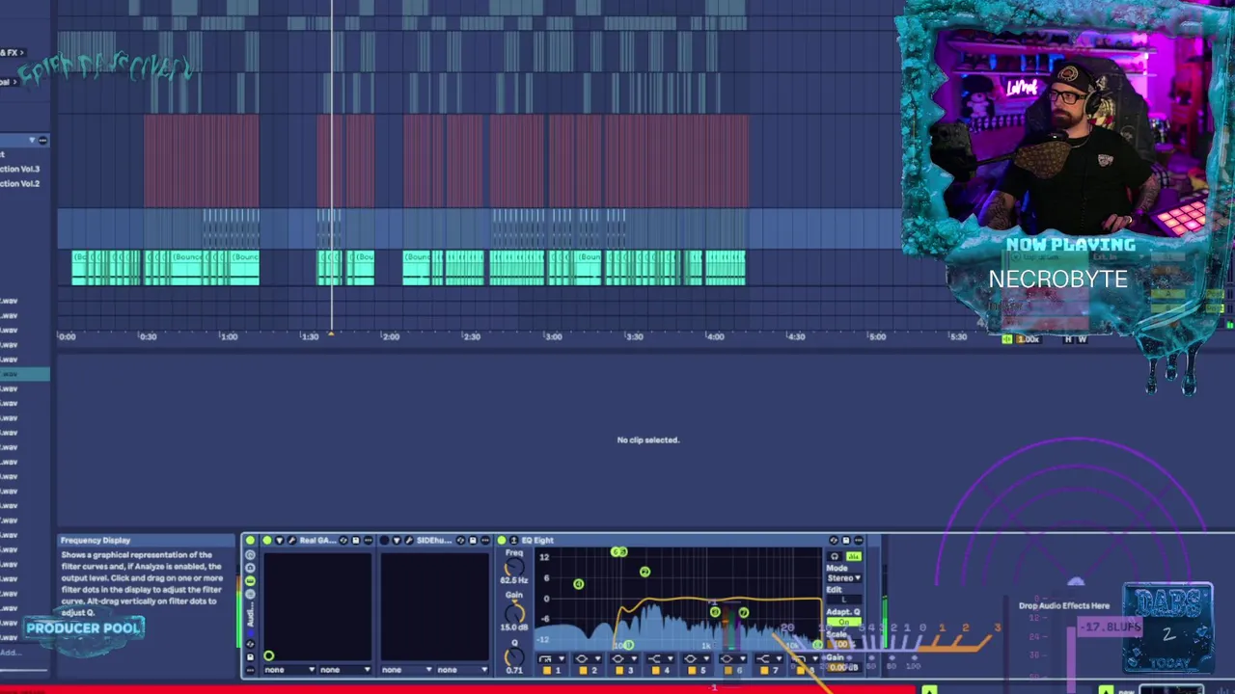Screen dimensions: 1235x694
Task: Toggle EQ Eight device activator
Action: (x=502, y=541)
